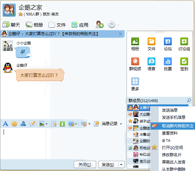Click the 大家打算怎么过吖？ chat bubble

pyautogui.click(x=39, y=75)
